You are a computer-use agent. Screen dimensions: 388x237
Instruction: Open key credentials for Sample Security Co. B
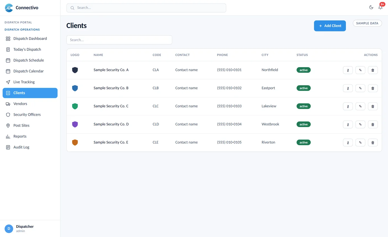(x=348, y=88)
